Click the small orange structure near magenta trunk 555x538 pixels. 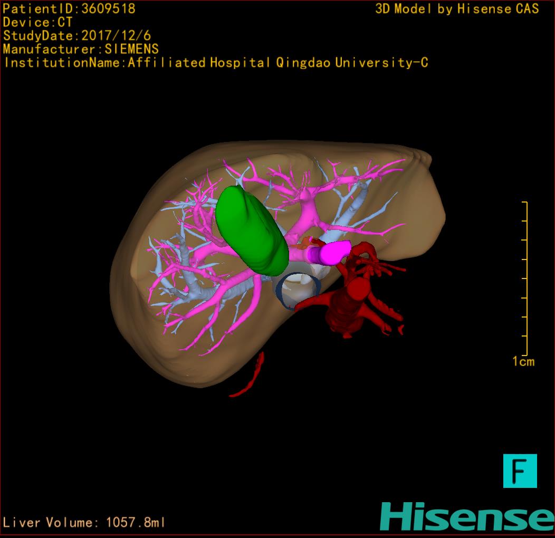(309, 243)
